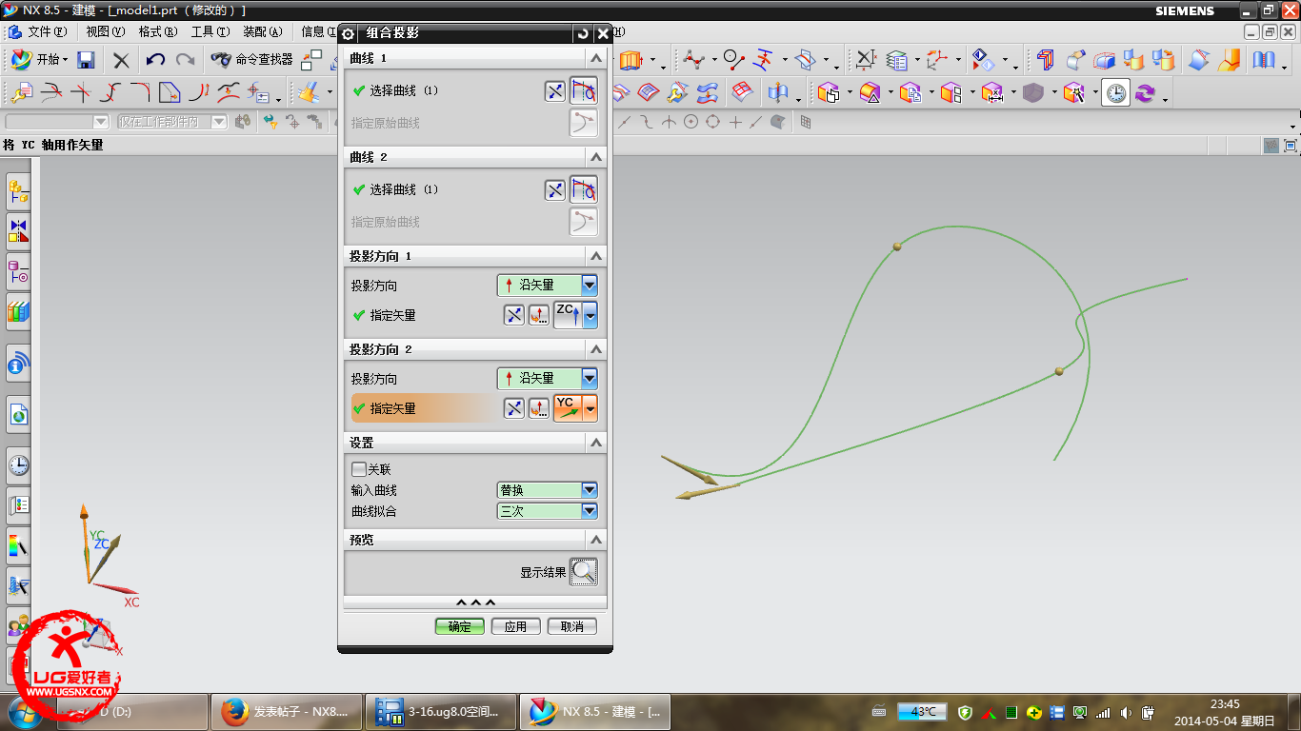Click the datum plane icon

pos(806,60)
